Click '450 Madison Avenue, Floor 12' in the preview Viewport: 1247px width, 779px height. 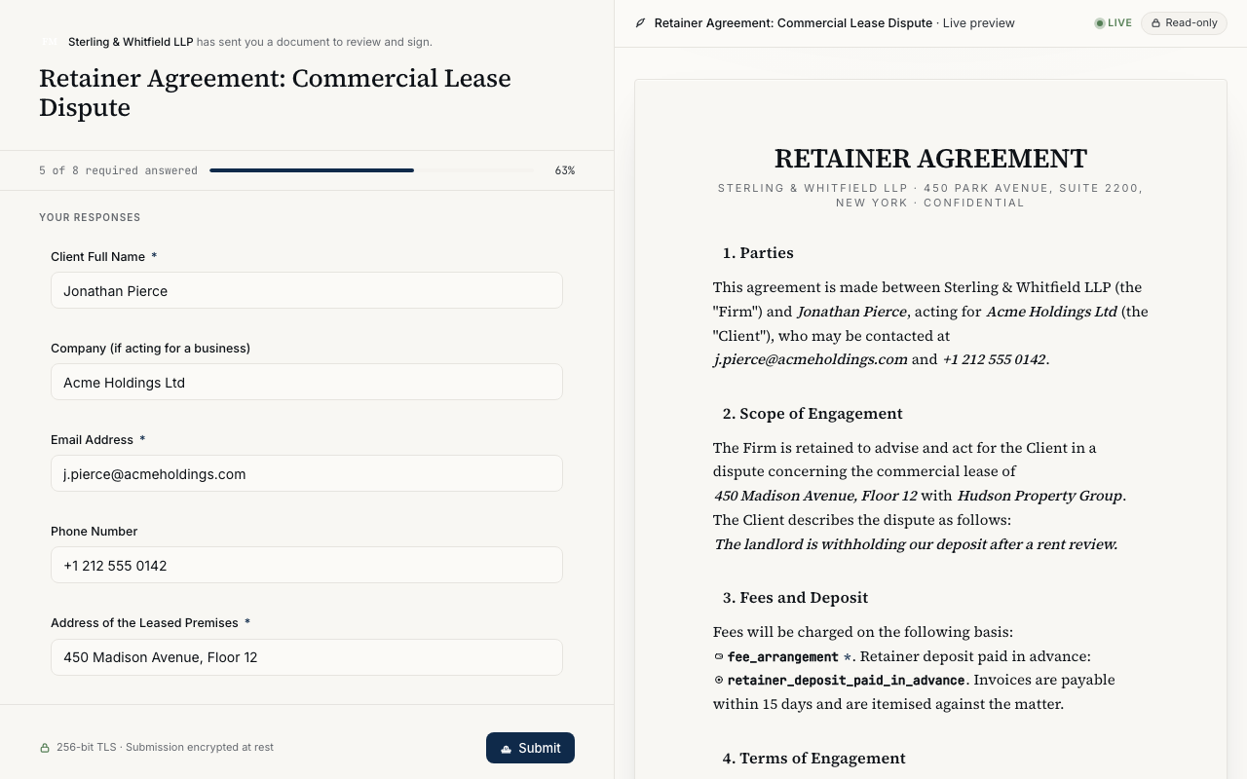click(x=815, y=496)
